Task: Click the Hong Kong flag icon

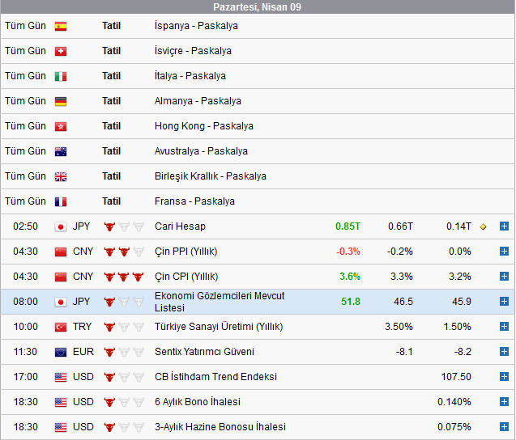Action: coord(61,126)
